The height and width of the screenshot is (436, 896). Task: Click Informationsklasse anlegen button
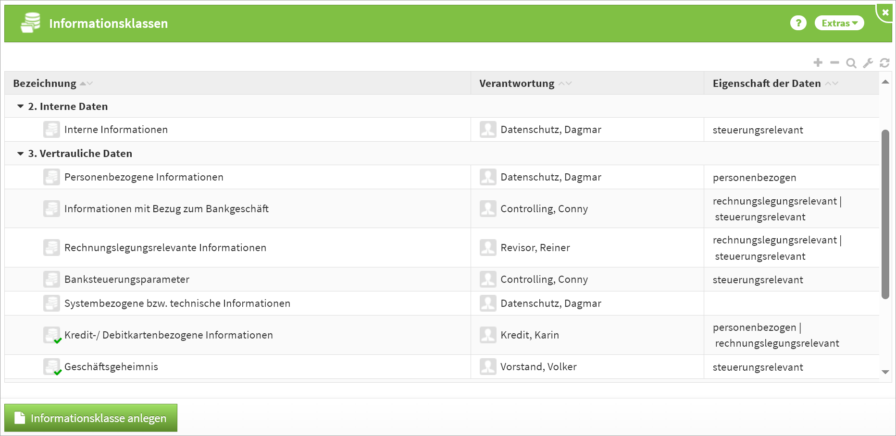[91, 418]
